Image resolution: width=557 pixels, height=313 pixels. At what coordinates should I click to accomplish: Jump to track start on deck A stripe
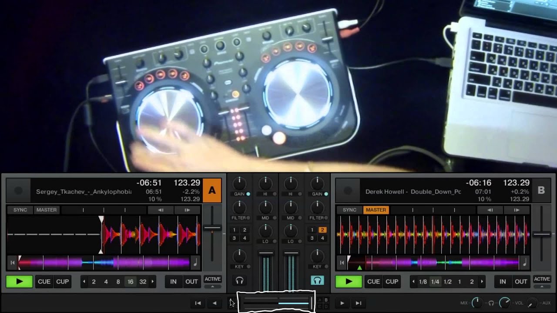click(12, 262)
